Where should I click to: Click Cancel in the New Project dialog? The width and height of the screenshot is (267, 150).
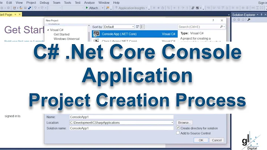pyautogui.click(x=217, y=140)
